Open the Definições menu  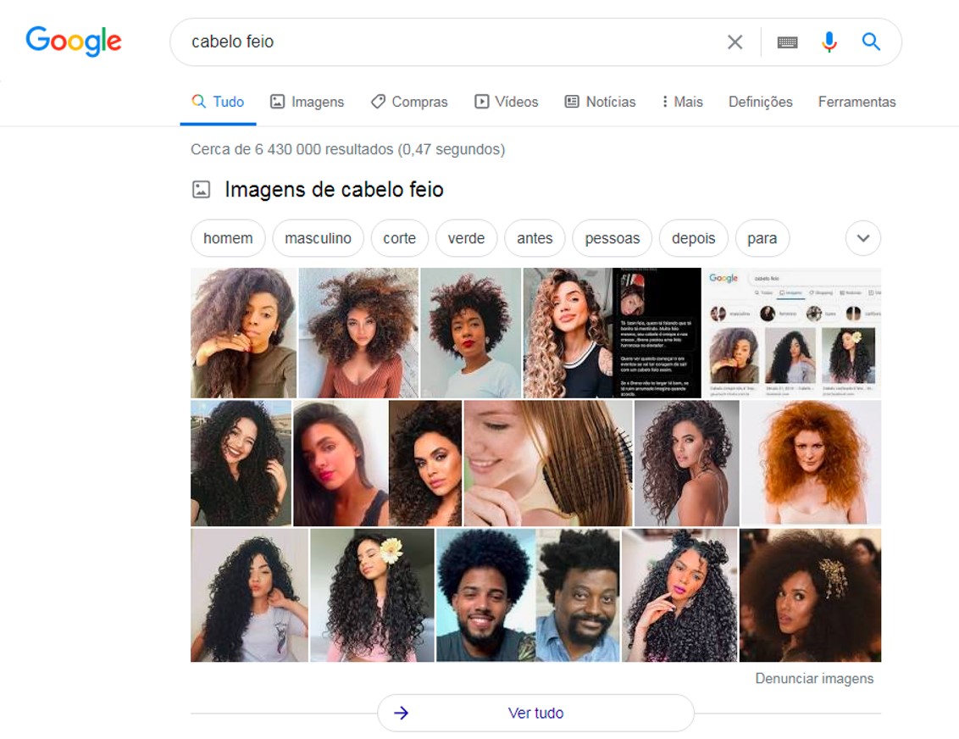coord(759,102)
